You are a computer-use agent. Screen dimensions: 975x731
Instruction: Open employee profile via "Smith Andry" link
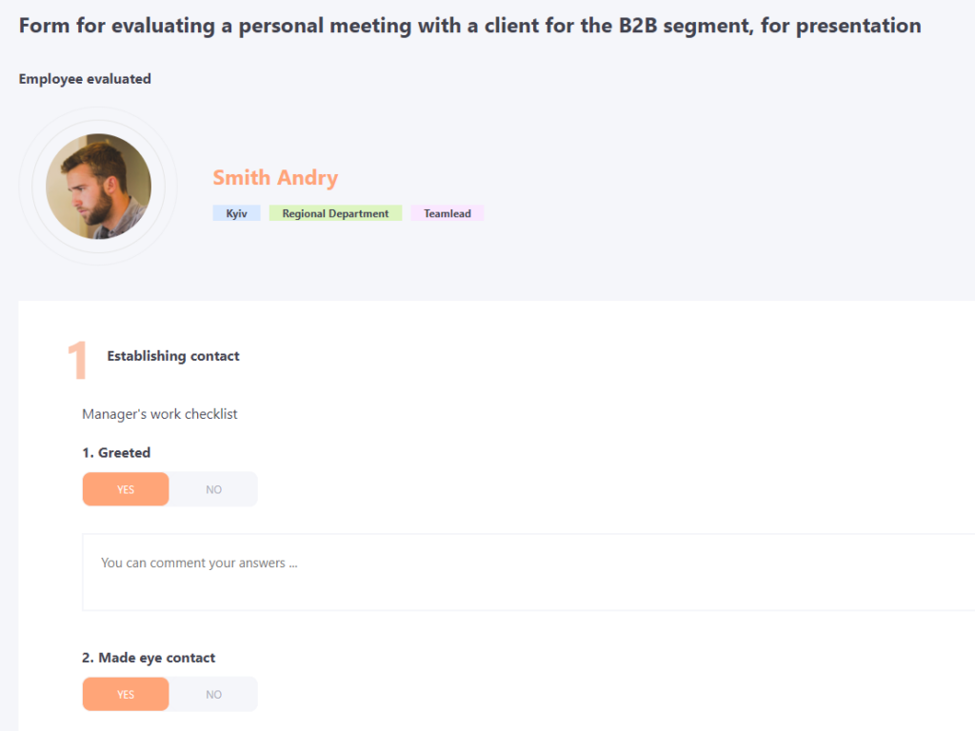coord(275,177)
